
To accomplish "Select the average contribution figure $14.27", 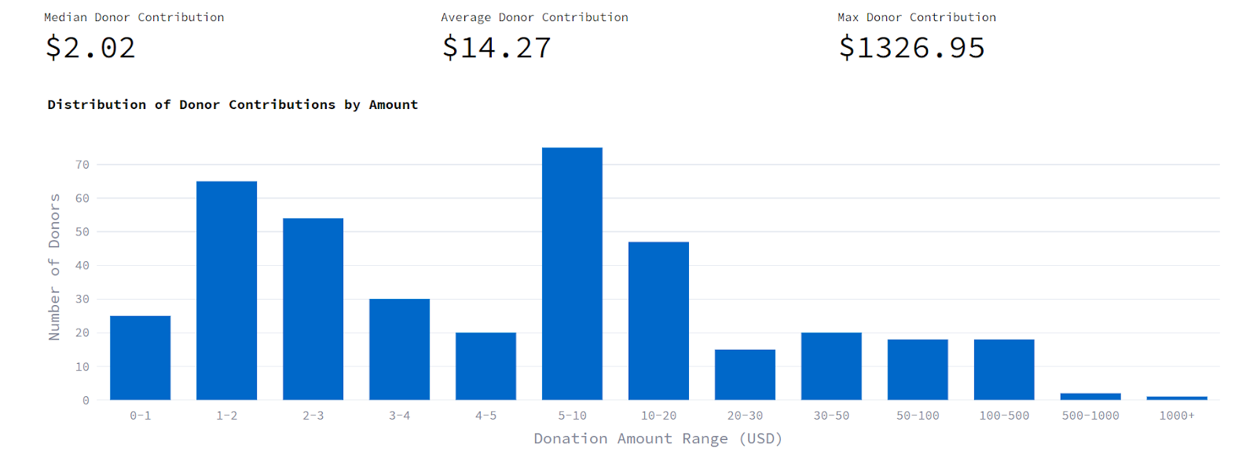I will click(x=497, y=48).
